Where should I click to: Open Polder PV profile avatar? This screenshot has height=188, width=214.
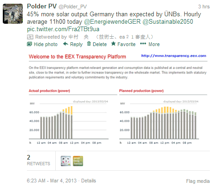[13, 13]
